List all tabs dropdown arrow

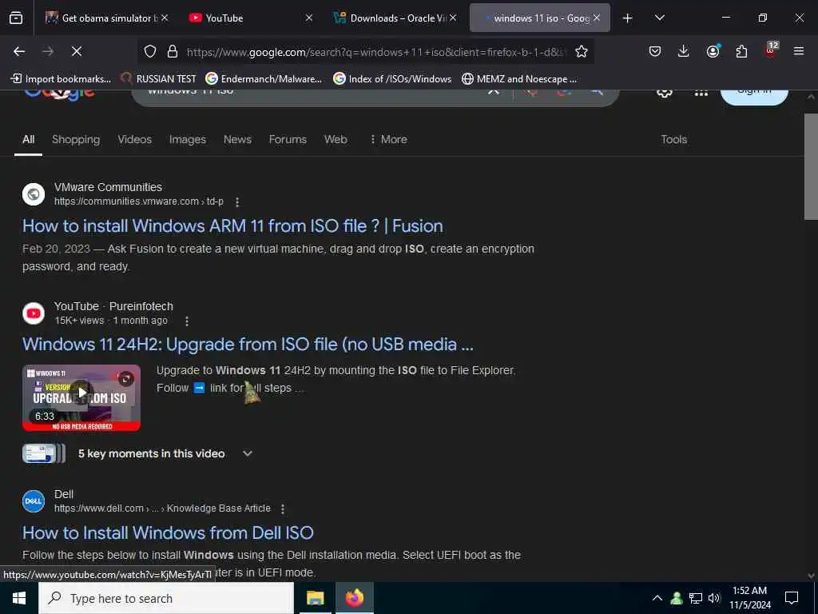(659, 18)
